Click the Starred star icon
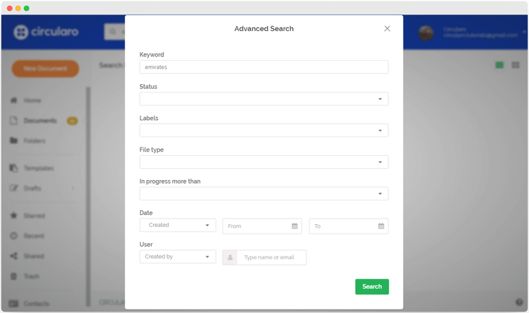 (x=14, y=216)
